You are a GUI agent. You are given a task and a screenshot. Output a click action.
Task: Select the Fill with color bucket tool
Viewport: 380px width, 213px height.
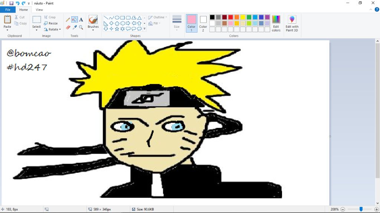click(x=75, y=20)
